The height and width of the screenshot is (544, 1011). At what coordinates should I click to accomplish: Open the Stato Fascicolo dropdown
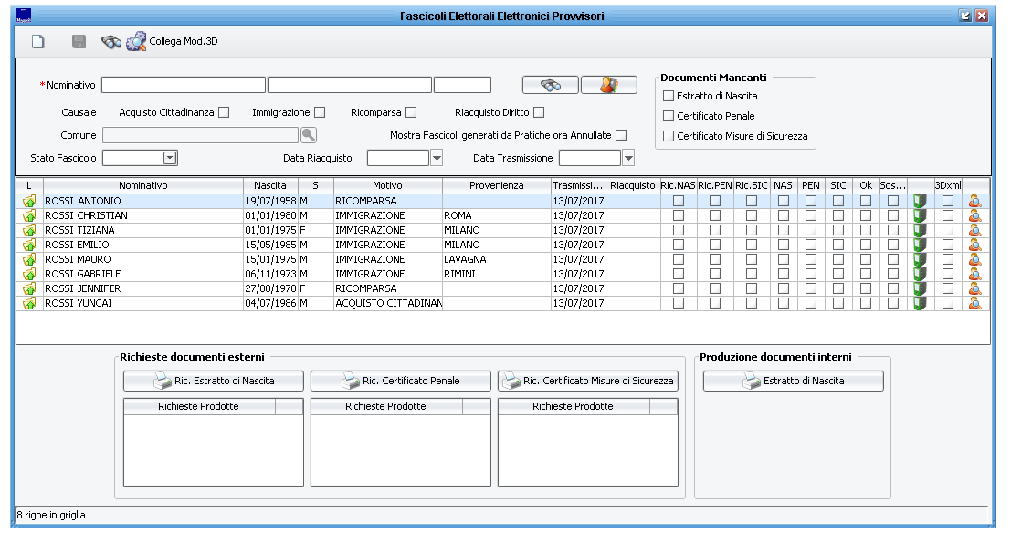[170, 158]
